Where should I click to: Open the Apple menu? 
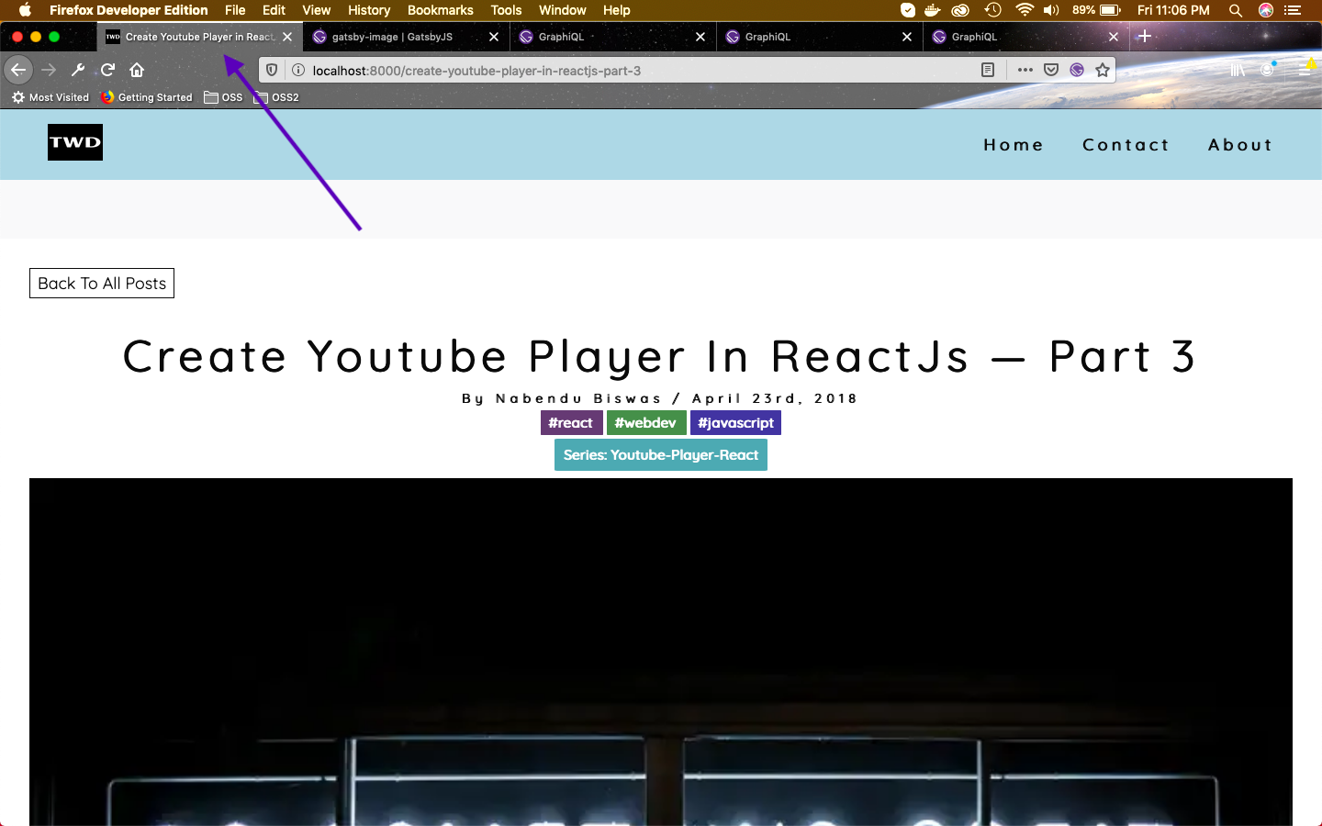pyautogui.click(x=25, y=10)
